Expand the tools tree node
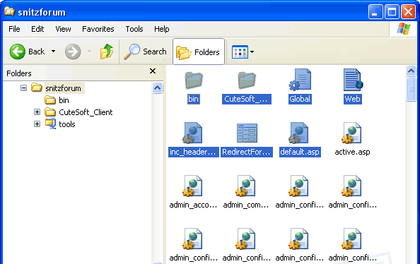 (x=37, y=124)
